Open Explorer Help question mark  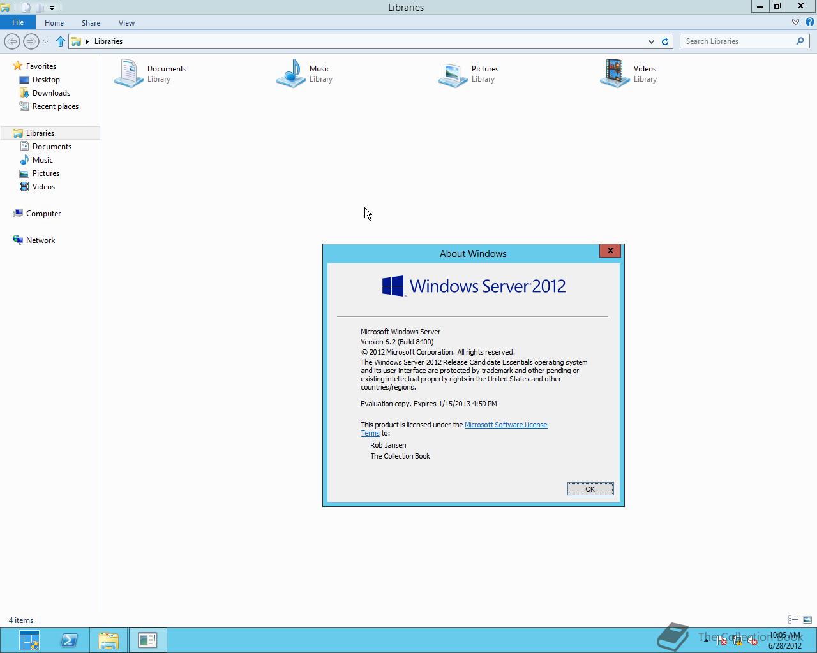[809, 22]
